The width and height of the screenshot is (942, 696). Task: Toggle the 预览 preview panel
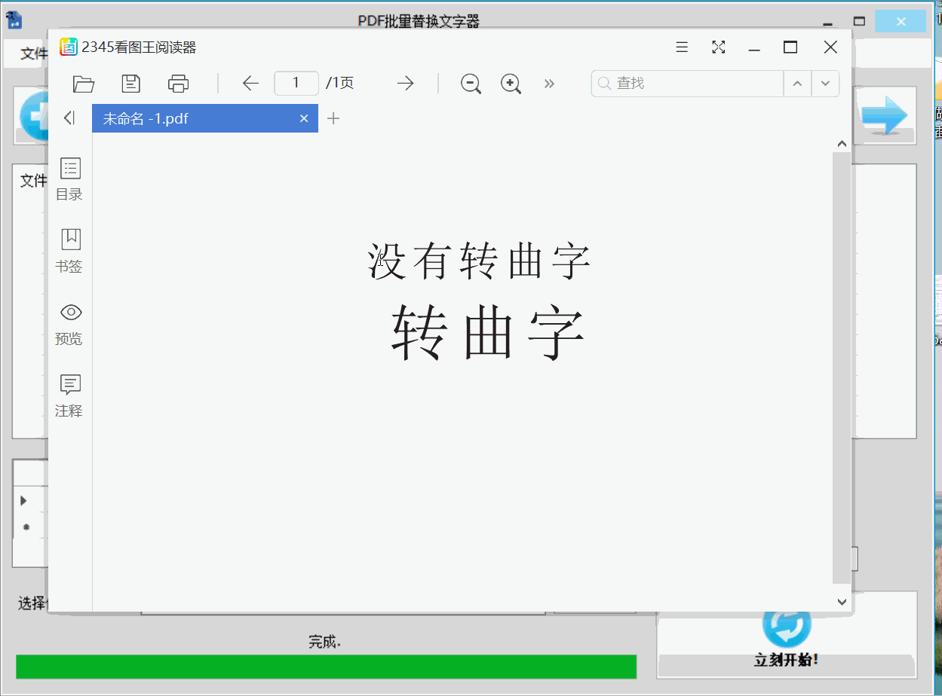[x=69, y=324]
